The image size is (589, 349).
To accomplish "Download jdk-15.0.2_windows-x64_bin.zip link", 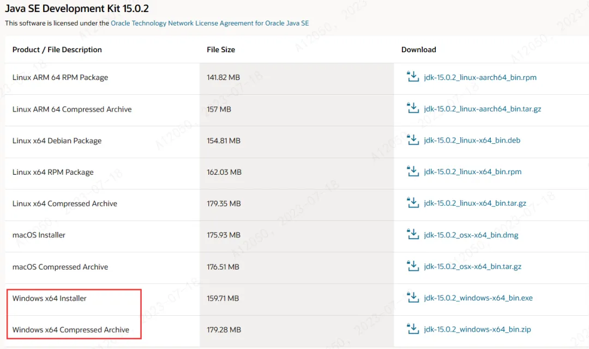I will tap(477, 329).
